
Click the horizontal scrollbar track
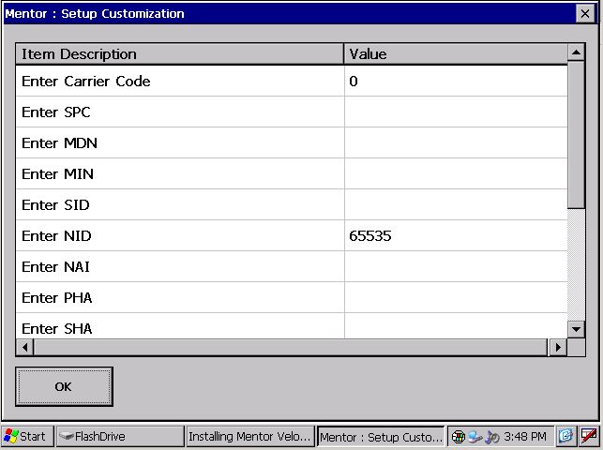[291, 348]
